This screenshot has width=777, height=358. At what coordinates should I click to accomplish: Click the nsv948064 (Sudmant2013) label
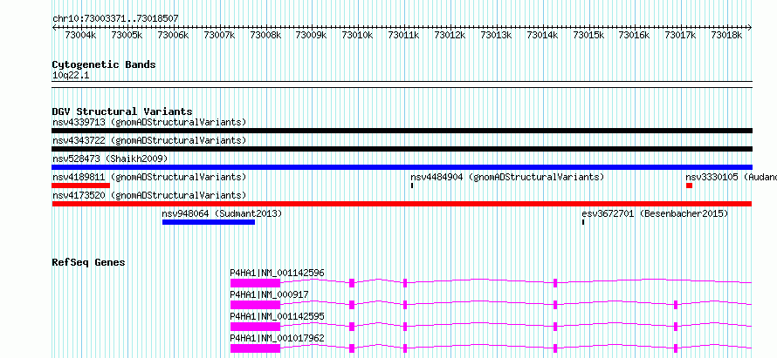pyautogui.click(x=222, y=213)
